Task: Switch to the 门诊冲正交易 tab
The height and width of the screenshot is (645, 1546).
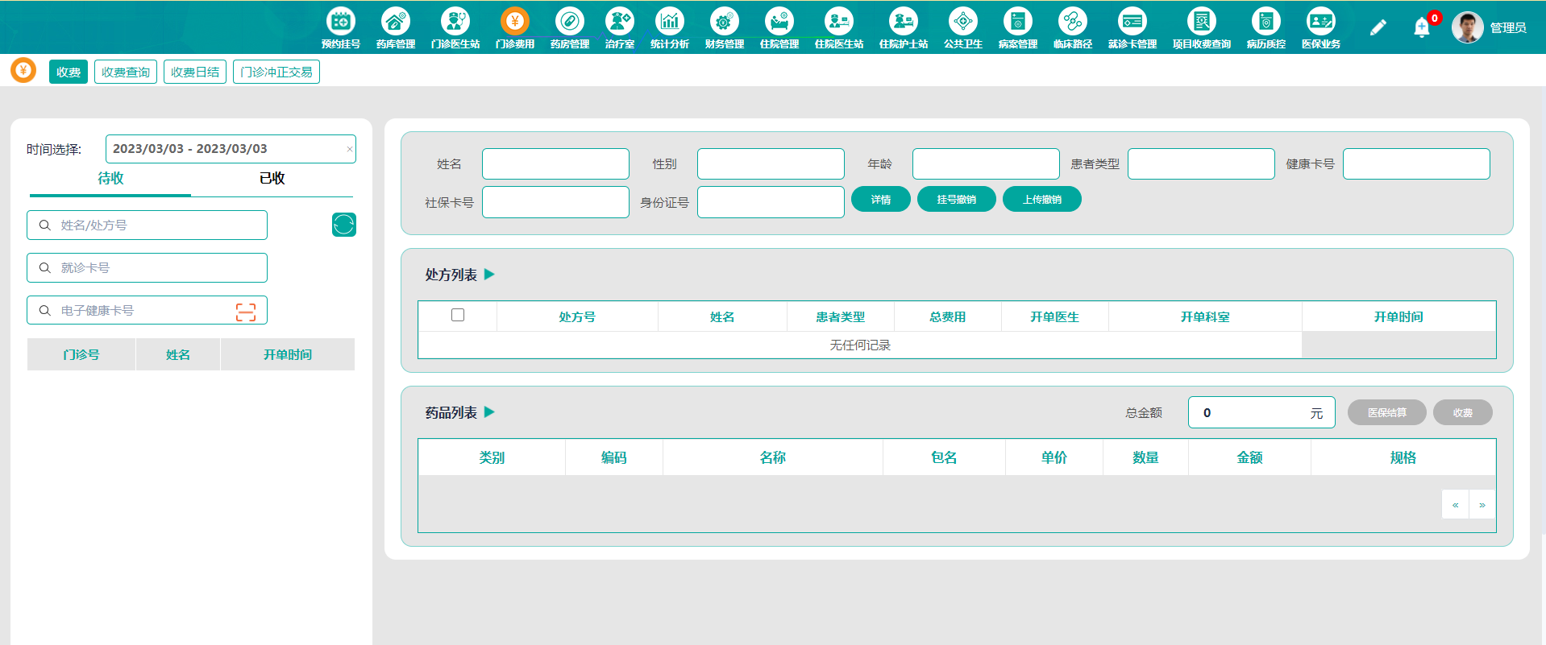Action: click(x=276, y=72)
